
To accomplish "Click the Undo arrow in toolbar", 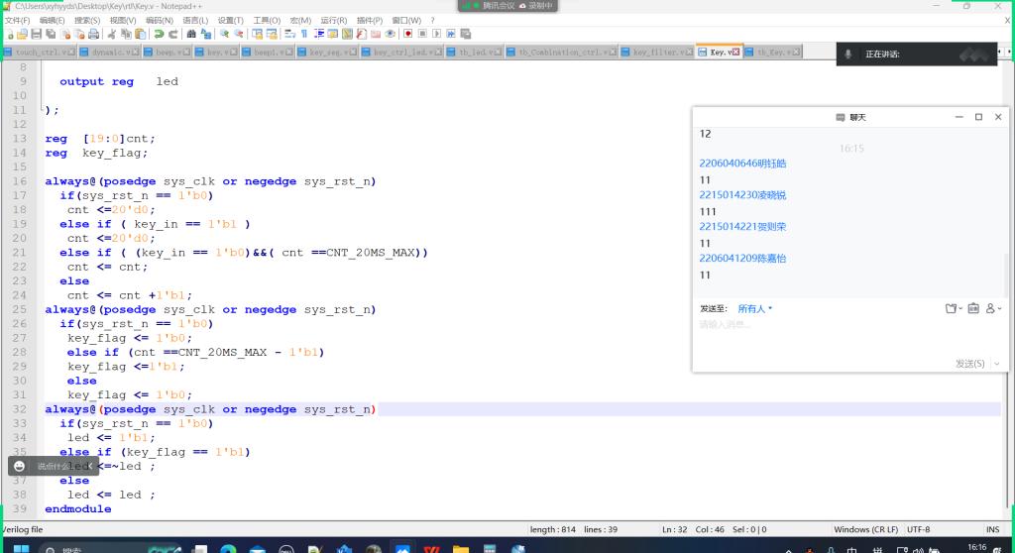I will coord(158,34).
